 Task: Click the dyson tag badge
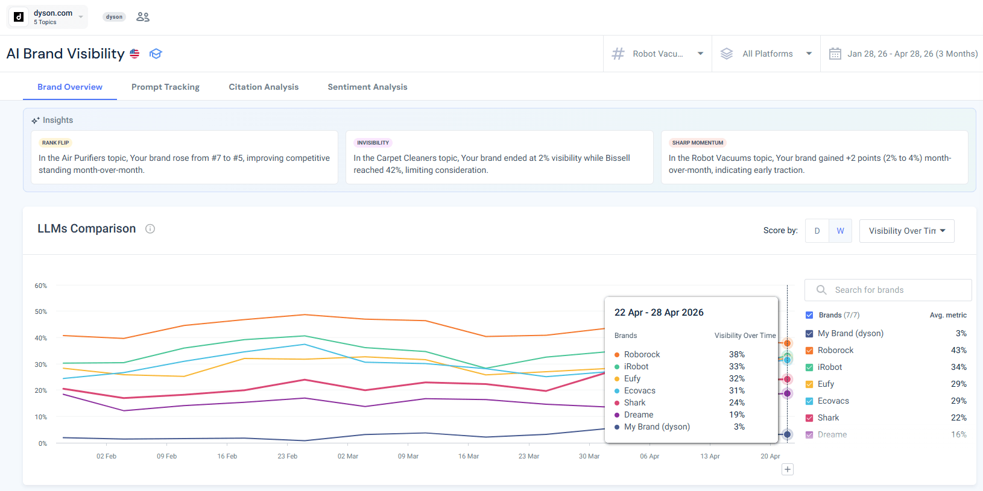pyautogui.click(x=114, y=17)
